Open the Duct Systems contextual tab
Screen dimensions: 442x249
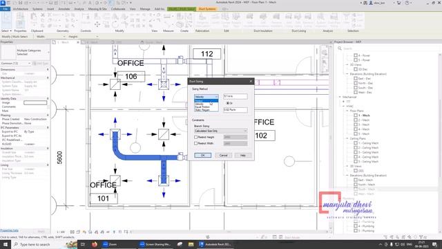pyautogui.click(x=207, y=9)
